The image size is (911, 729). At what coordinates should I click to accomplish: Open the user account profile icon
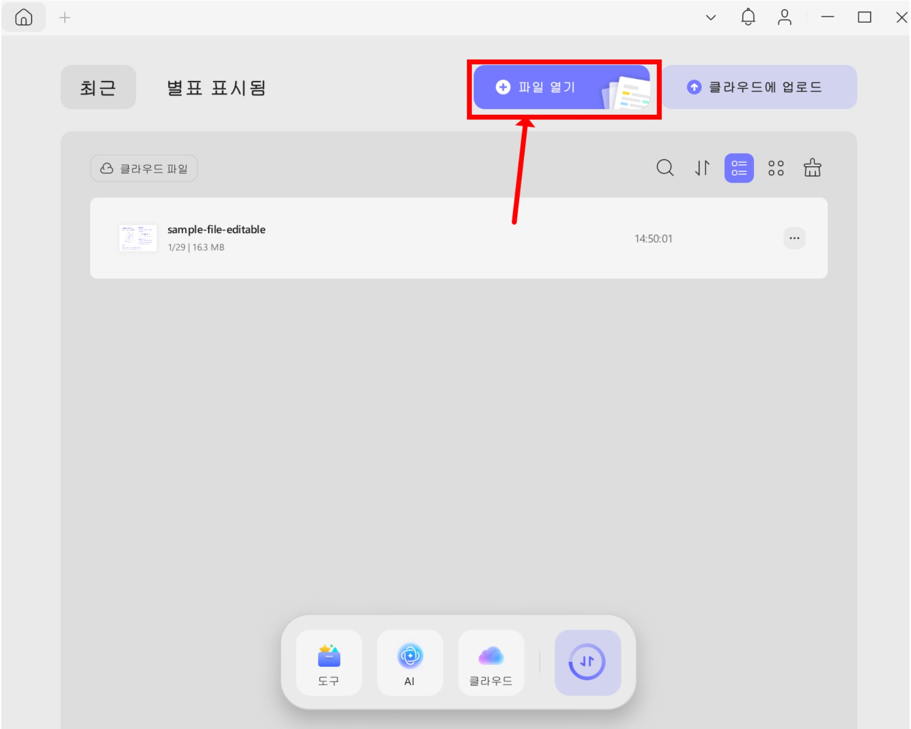[784, 18]
